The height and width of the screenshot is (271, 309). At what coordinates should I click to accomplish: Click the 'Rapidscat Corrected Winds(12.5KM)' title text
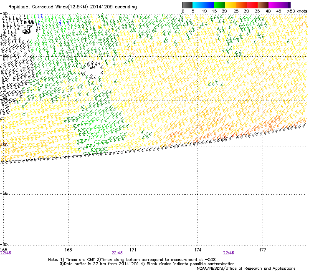pyautogui.click(x=48, y=7)
